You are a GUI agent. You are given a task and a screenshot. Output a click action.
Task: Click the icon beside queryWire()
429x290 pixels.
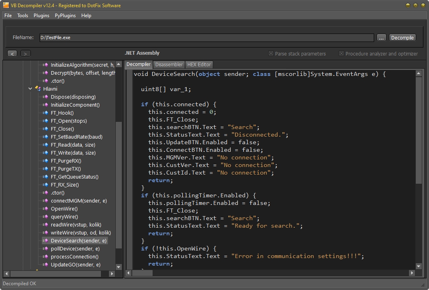tap(45, 217)
